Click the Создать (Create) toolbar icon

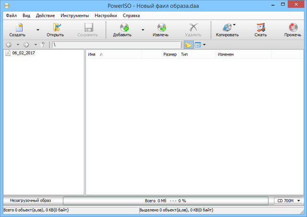point(17,28)
